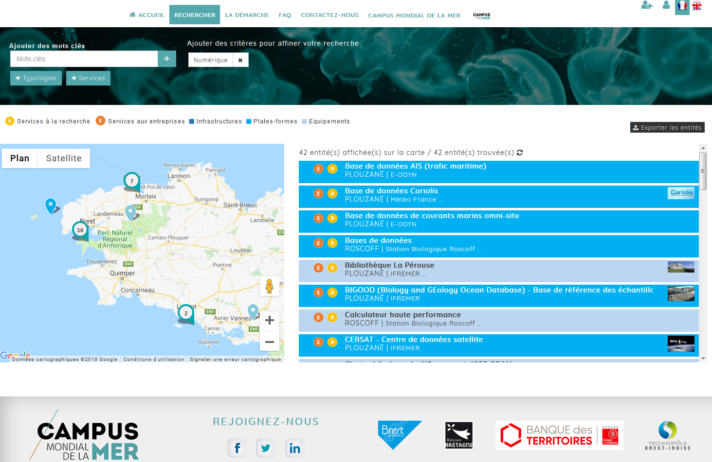Click the Infrastructures blue swatch
712x462 pixels.
tap(192, 121)
